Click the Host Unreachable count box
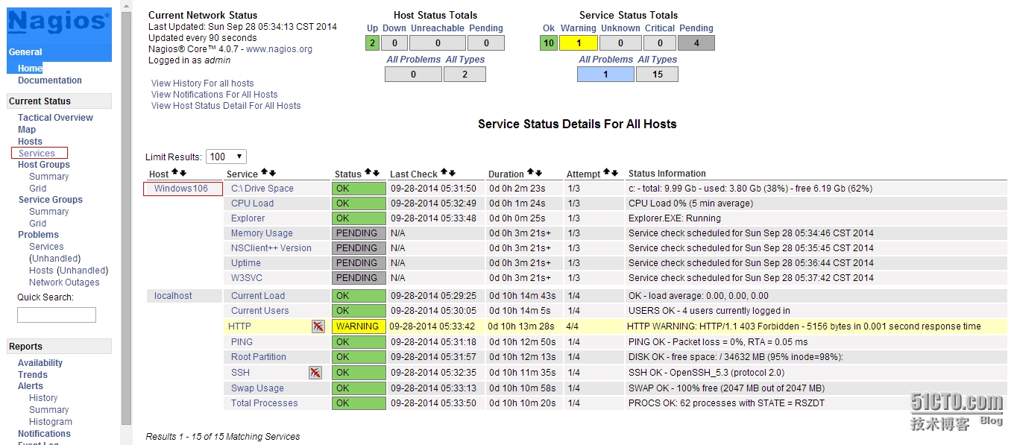Viewport: 1017px width, 445px height. pyautogui.click(x=438, y=43)
